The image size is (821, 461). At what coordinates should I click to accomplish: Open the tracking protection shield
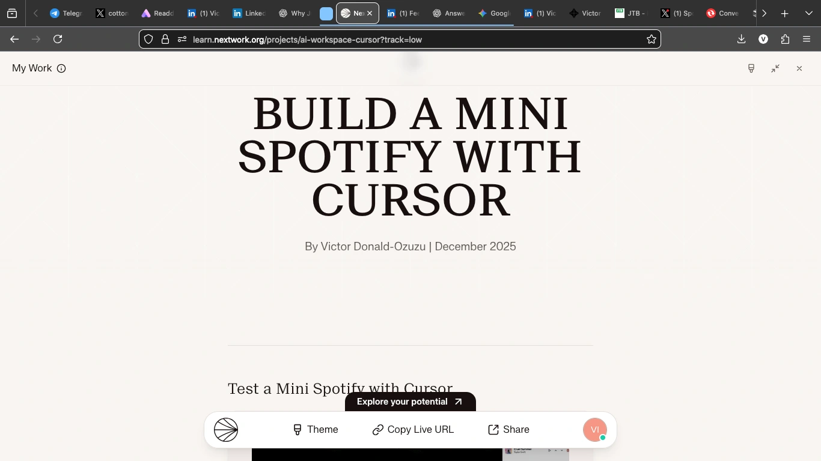pyautogui.click(x=148, y=40)
